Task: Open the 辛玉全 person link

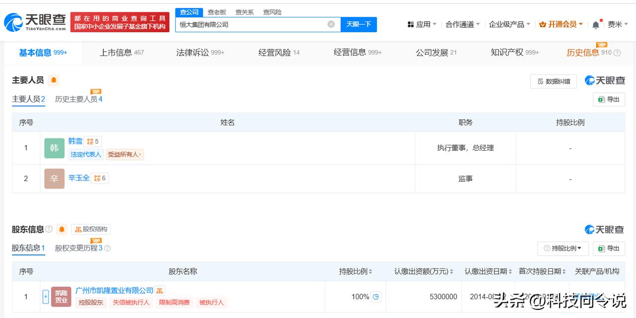Action: [x=79, y=178]
